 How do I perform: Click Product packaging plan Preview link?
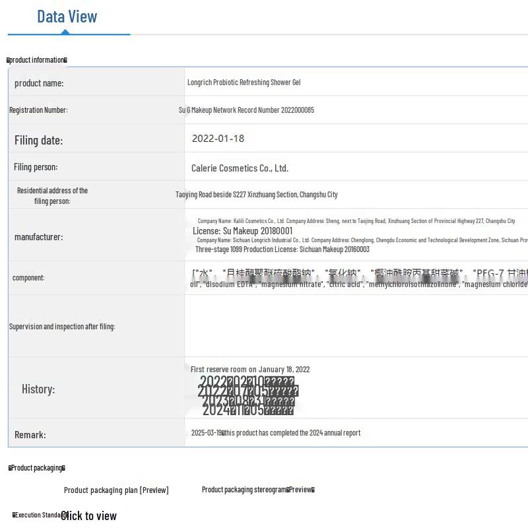point(116,490)
